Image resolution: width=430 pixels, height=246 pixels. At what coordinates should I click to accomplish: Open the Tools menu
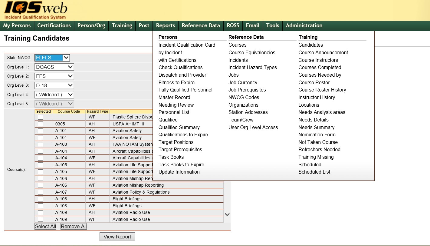click(273, 26)
